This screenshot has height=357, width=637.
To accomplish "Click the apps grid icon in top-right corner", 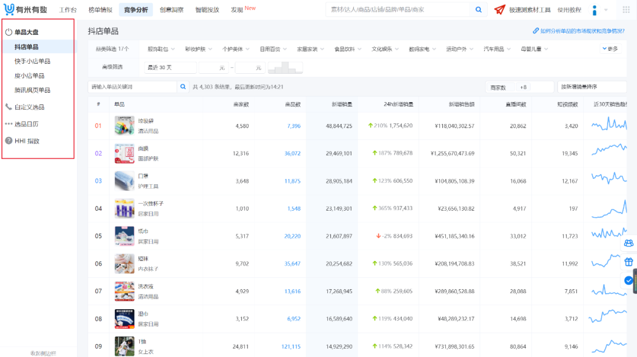I will click(627, 9).
